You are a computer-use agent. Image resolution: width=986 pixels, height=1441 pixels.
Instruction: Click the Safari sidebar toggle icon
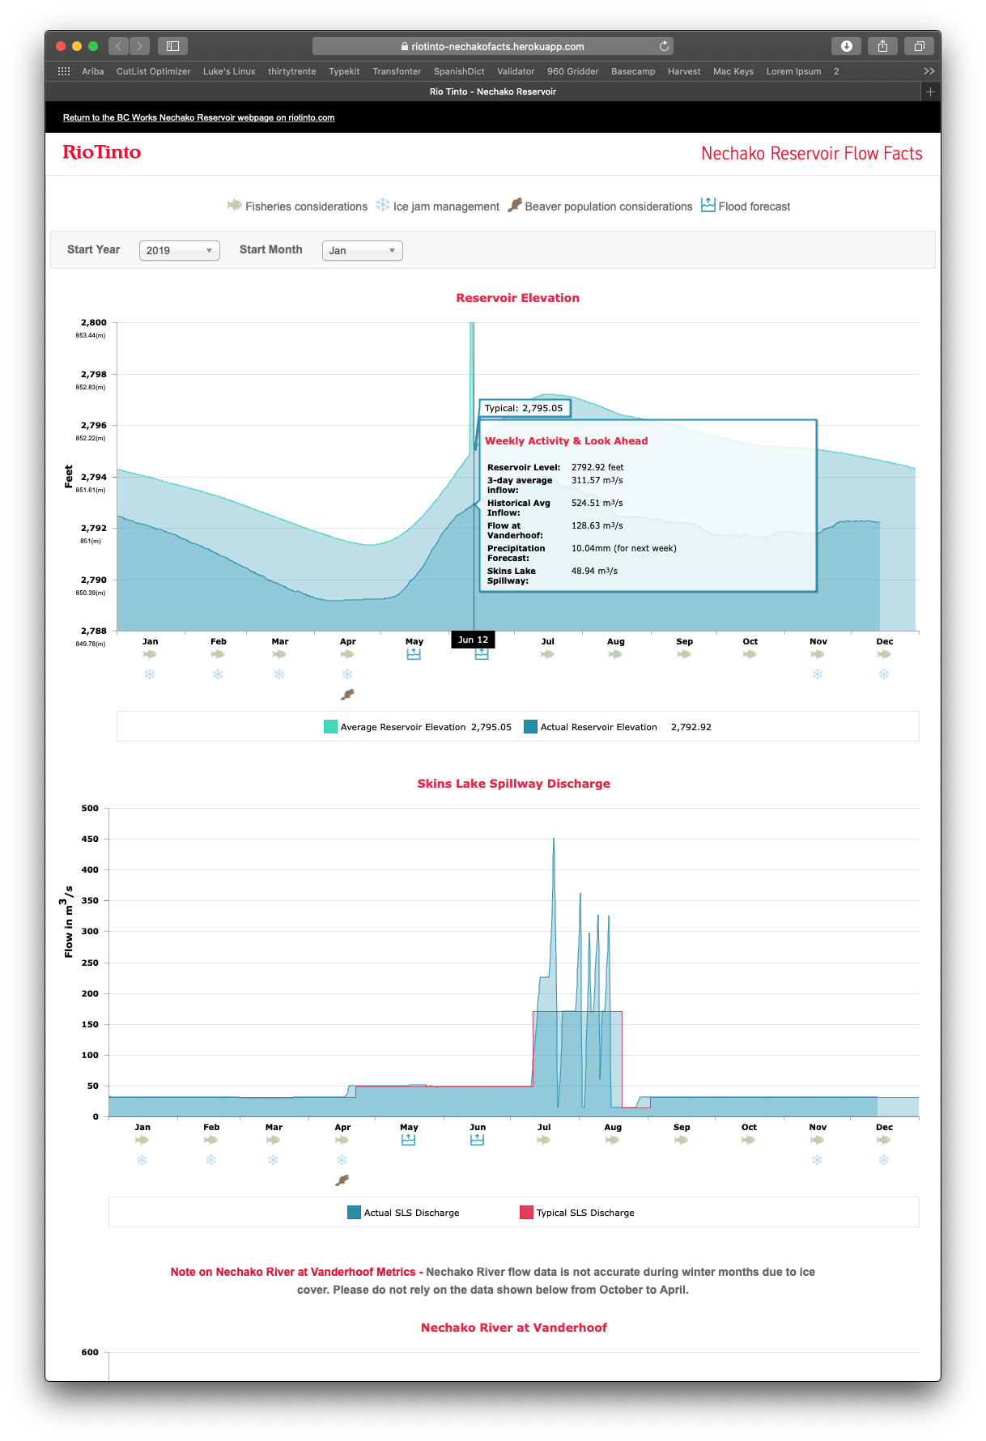tap(172, 46)
